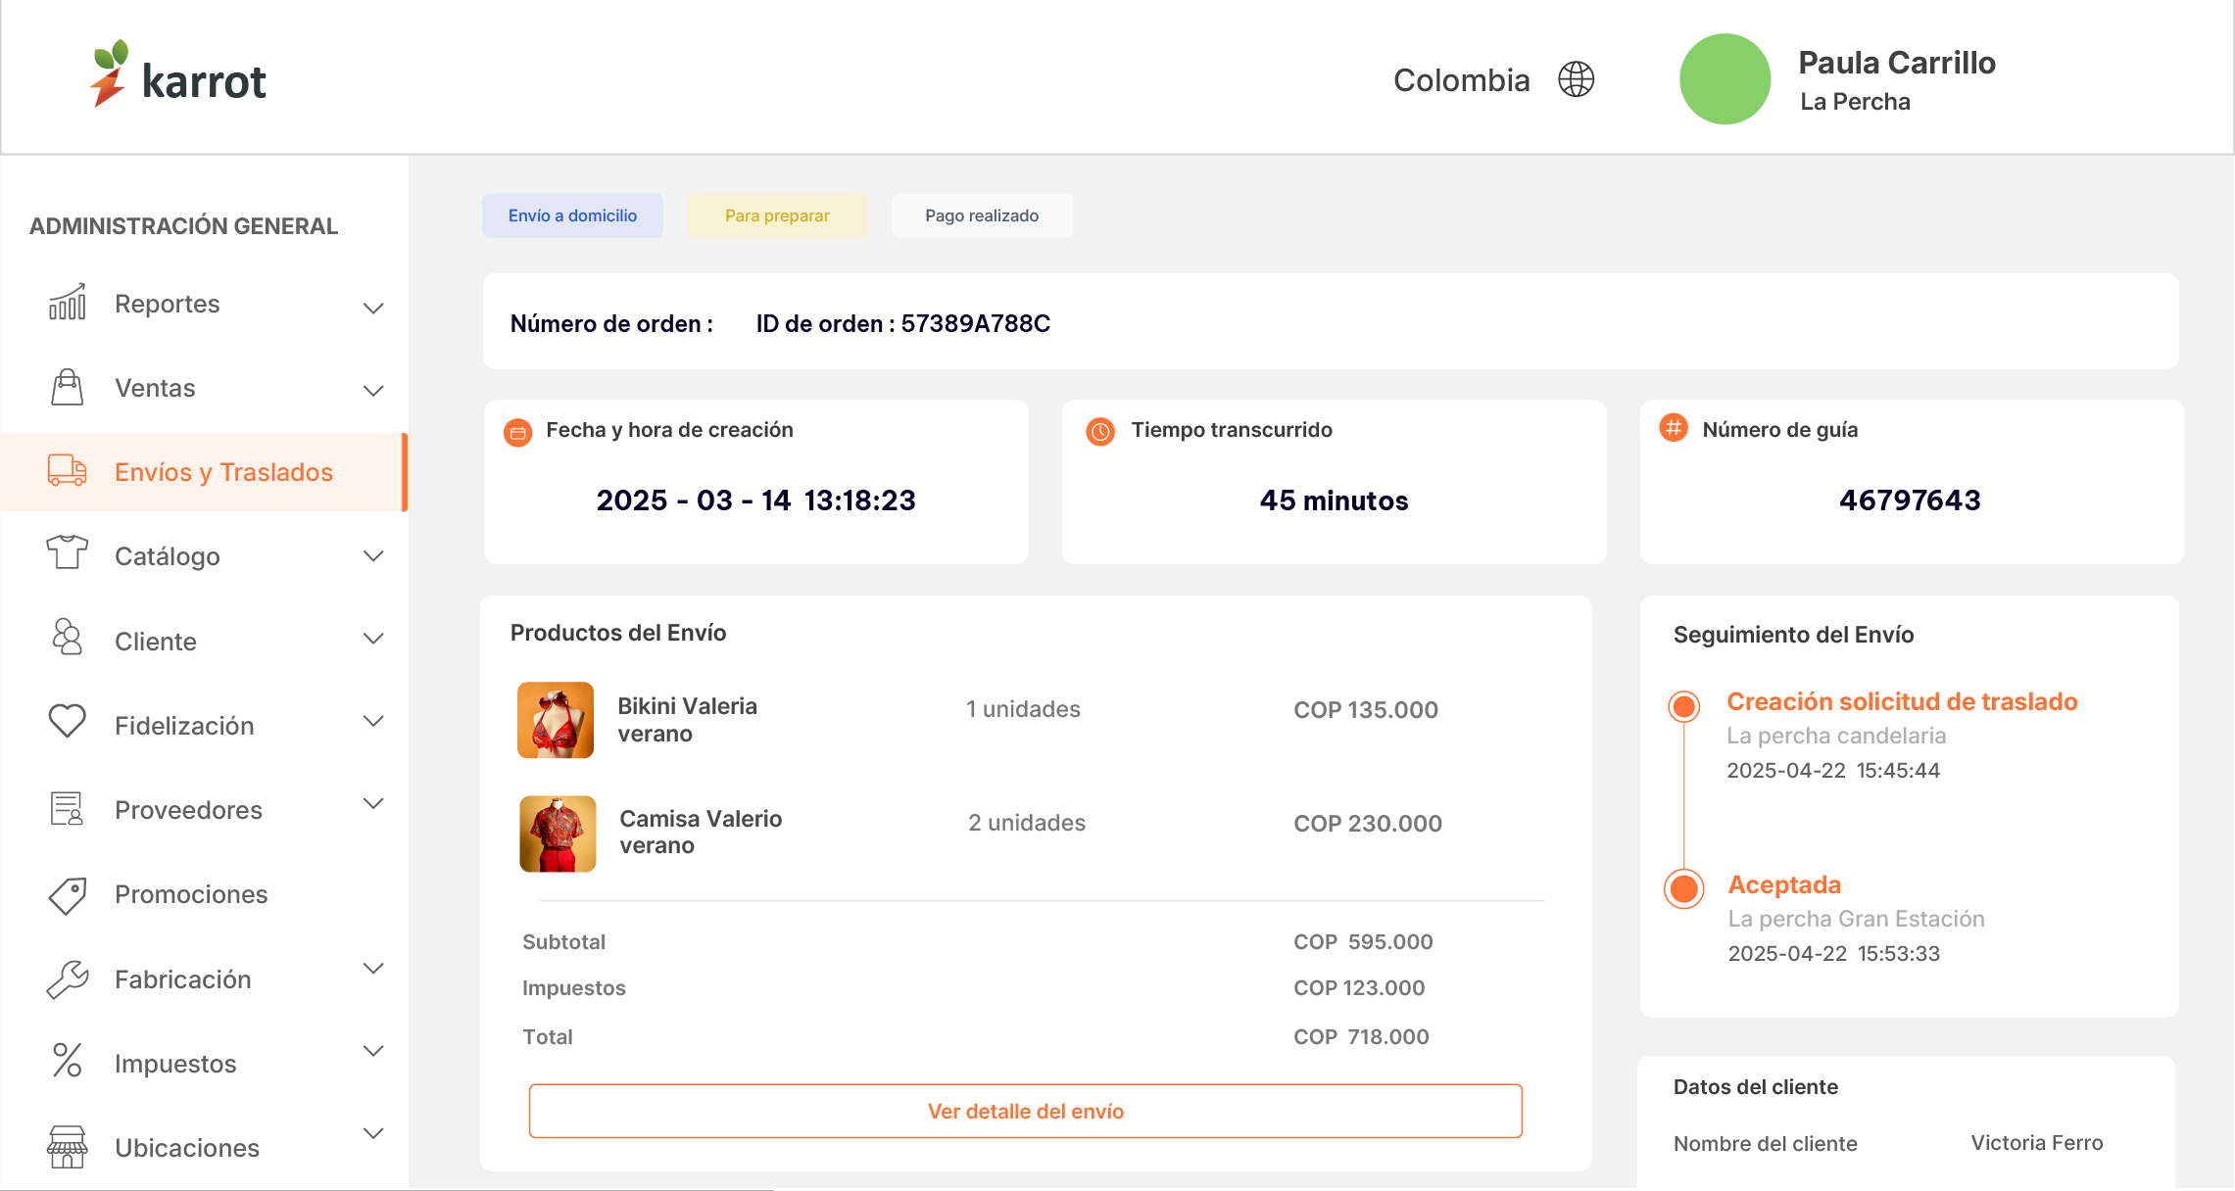
Task: Click the Impuestos percent icon
Action: coord(68,1061)
